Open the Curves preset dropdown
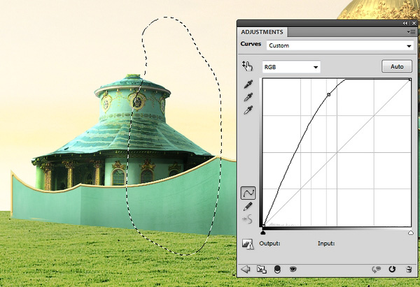Viewport: 420px width, 287px height. [340, 45]
